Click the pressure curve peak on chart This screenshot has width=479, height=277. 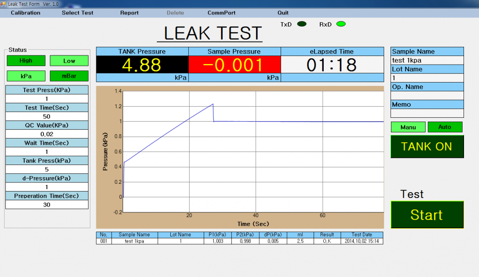point(213,104)
